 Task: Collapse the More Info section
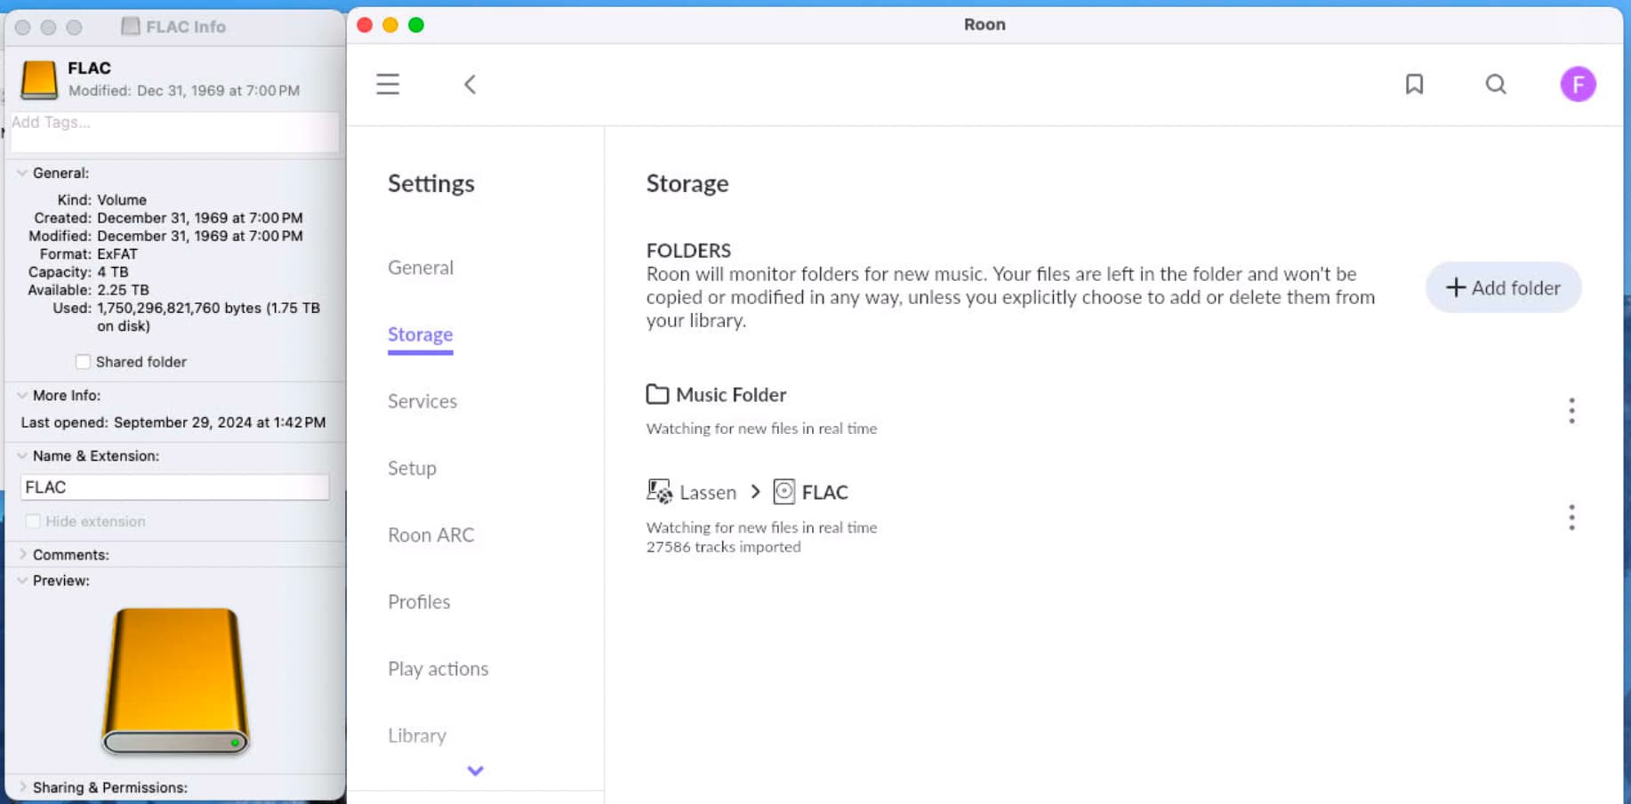(22, 396)
